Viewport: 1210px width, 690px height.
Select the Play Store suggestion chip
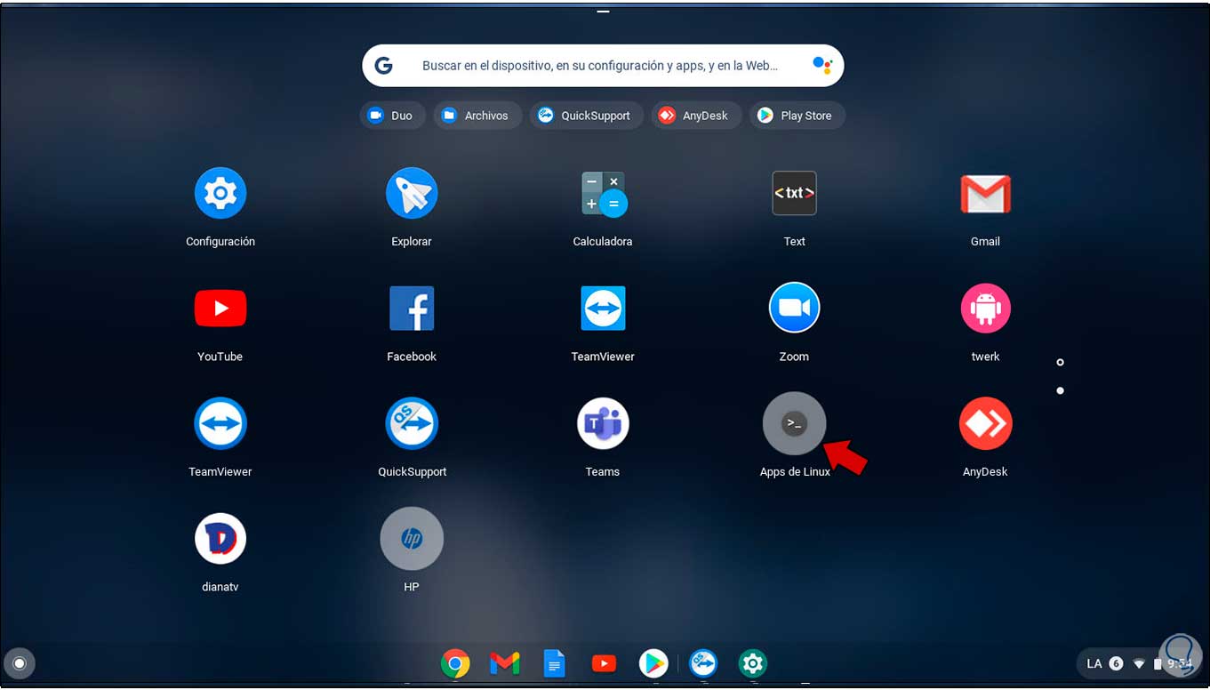[x=797, y=116]
